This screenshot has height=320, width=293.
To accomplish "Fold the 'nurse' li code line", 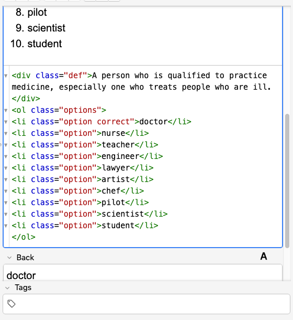I will click(x=6, y=133).
